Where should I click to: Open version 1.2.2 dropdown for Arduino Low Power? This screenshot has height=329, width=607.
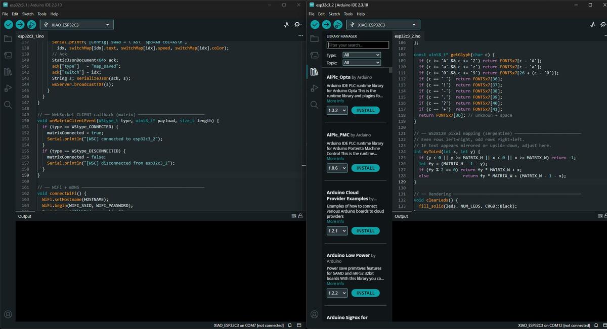(337, 293)
